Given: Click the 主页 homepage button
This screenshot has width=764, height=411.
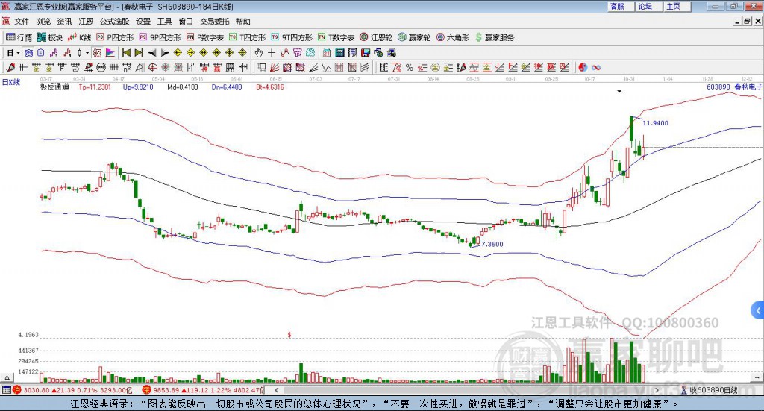Looking at the screenshot, I should coord(677,6).
